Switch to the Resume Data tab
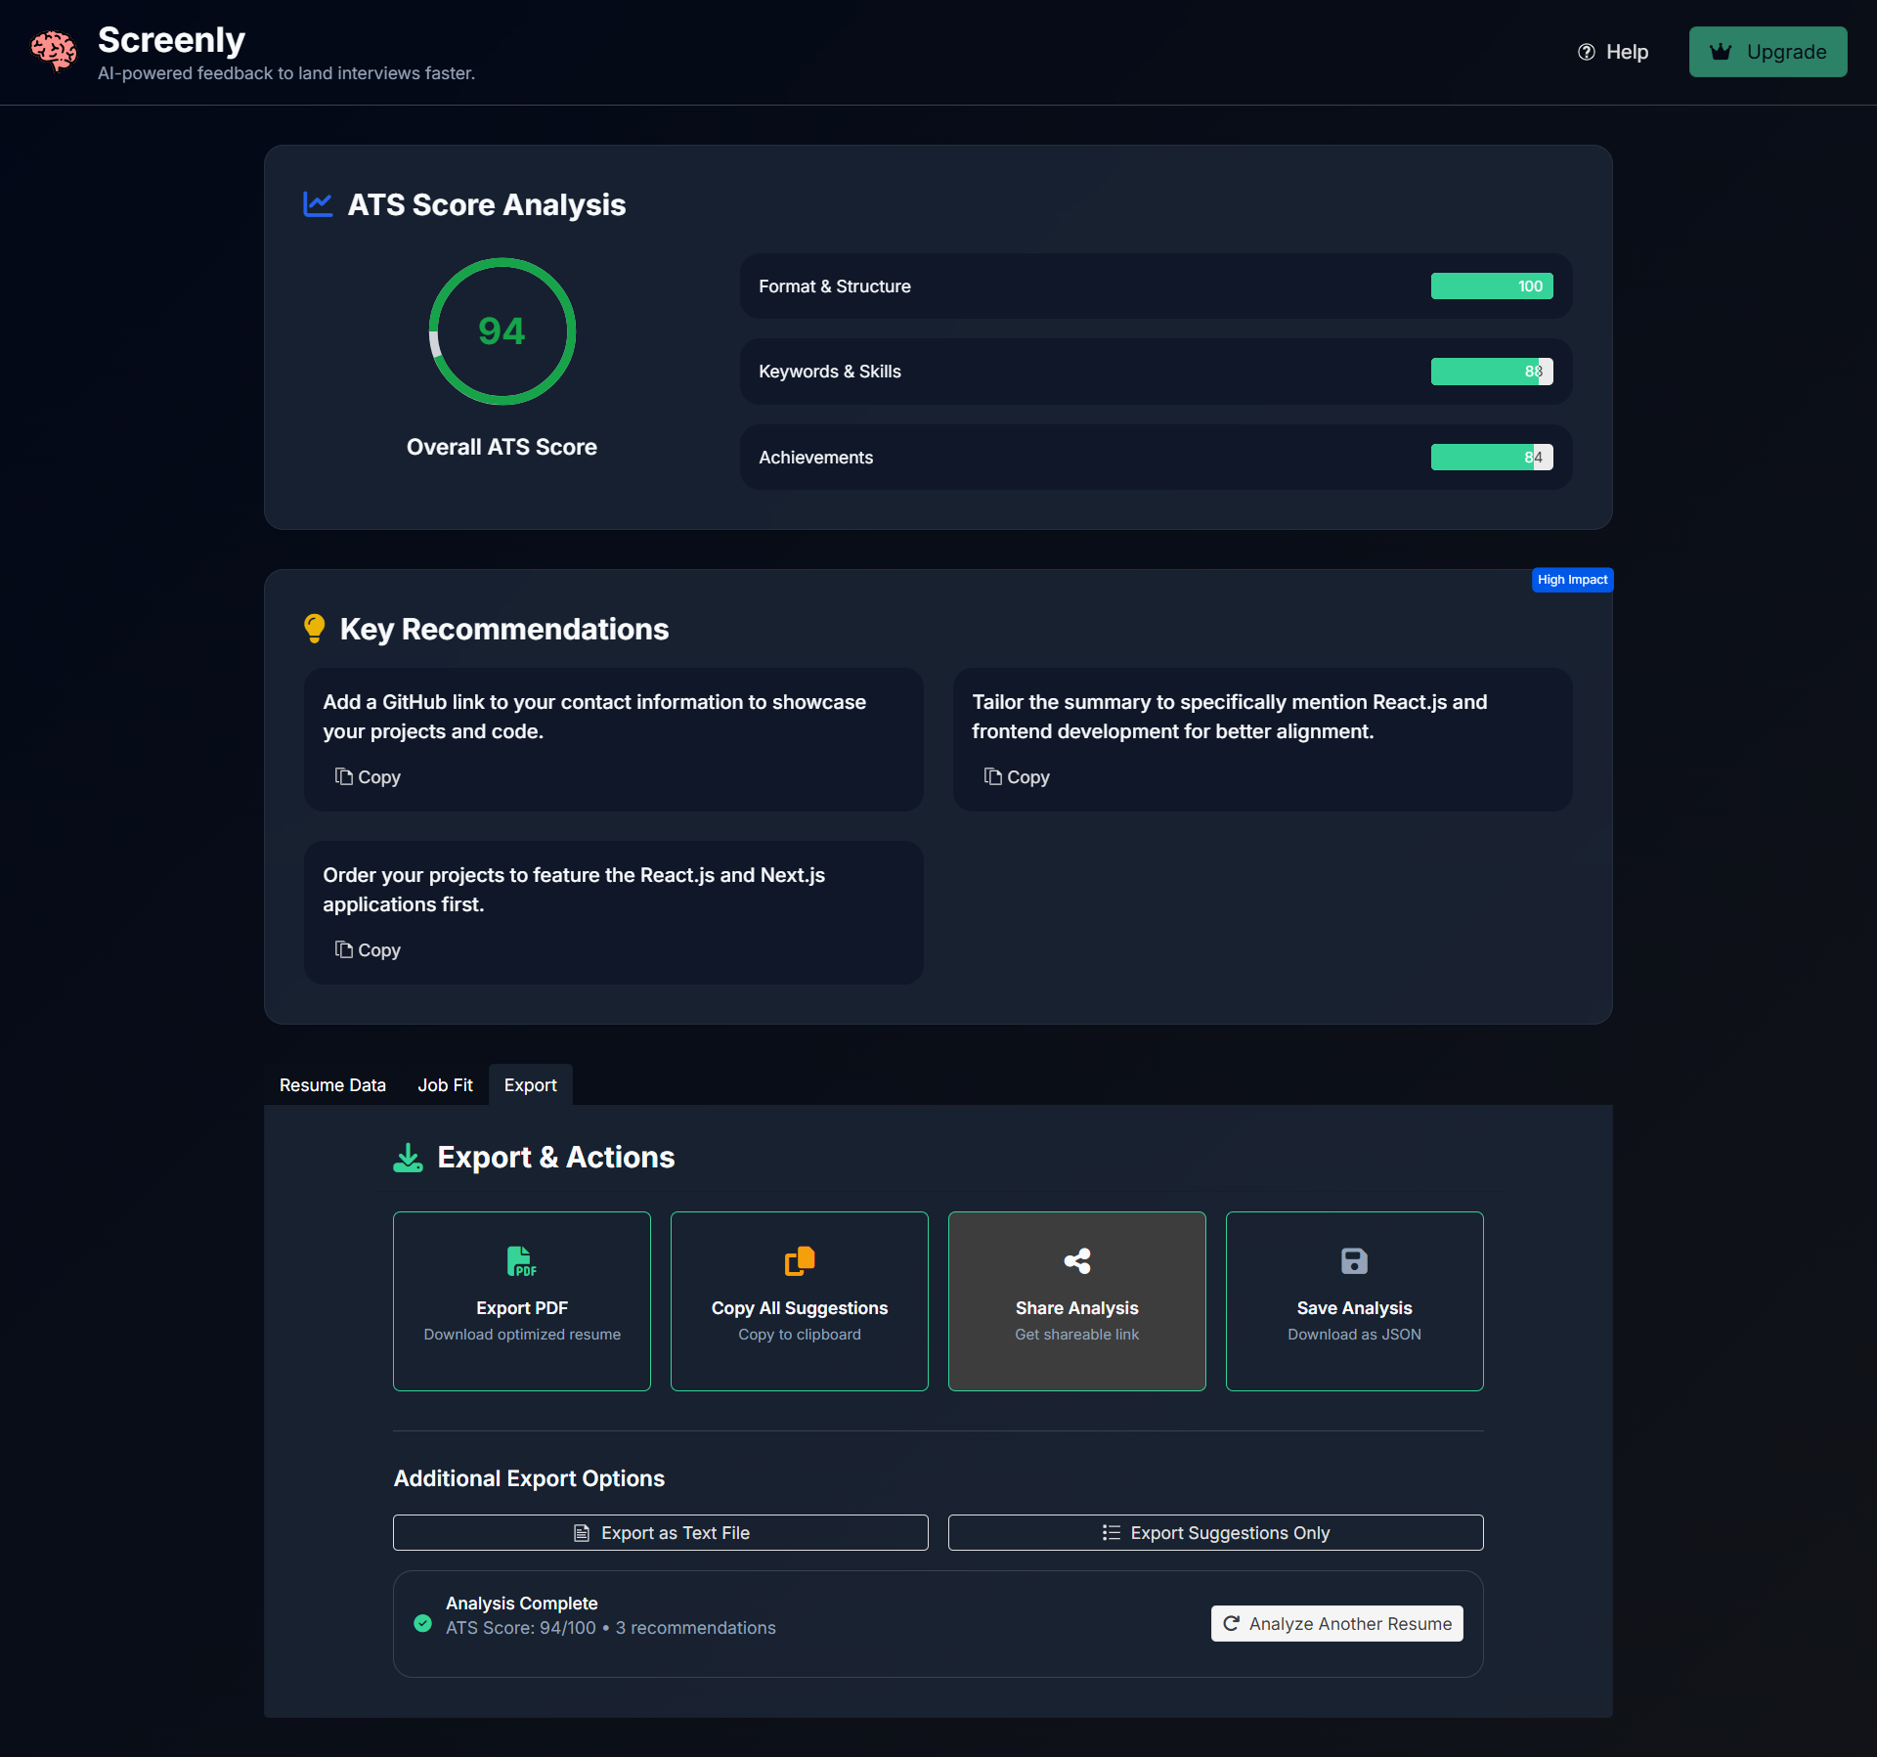Viewport: 1877px width, 1757px height. [332, 1085]
